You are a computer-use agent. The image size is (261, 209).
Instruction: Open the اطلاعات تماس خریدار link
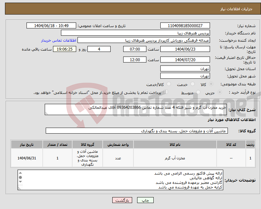pos(58,40)
